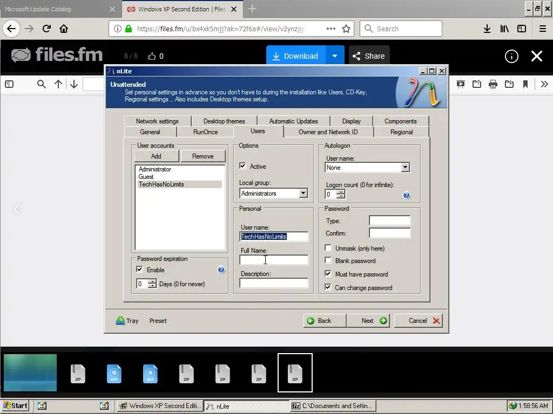Uncheck Must have password
The image size is (553, 414).
(328, 273)
